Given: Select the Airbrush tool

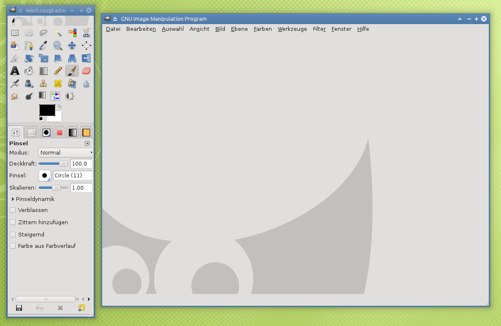Looking at the screenshot, I should [x=15, y=84].
